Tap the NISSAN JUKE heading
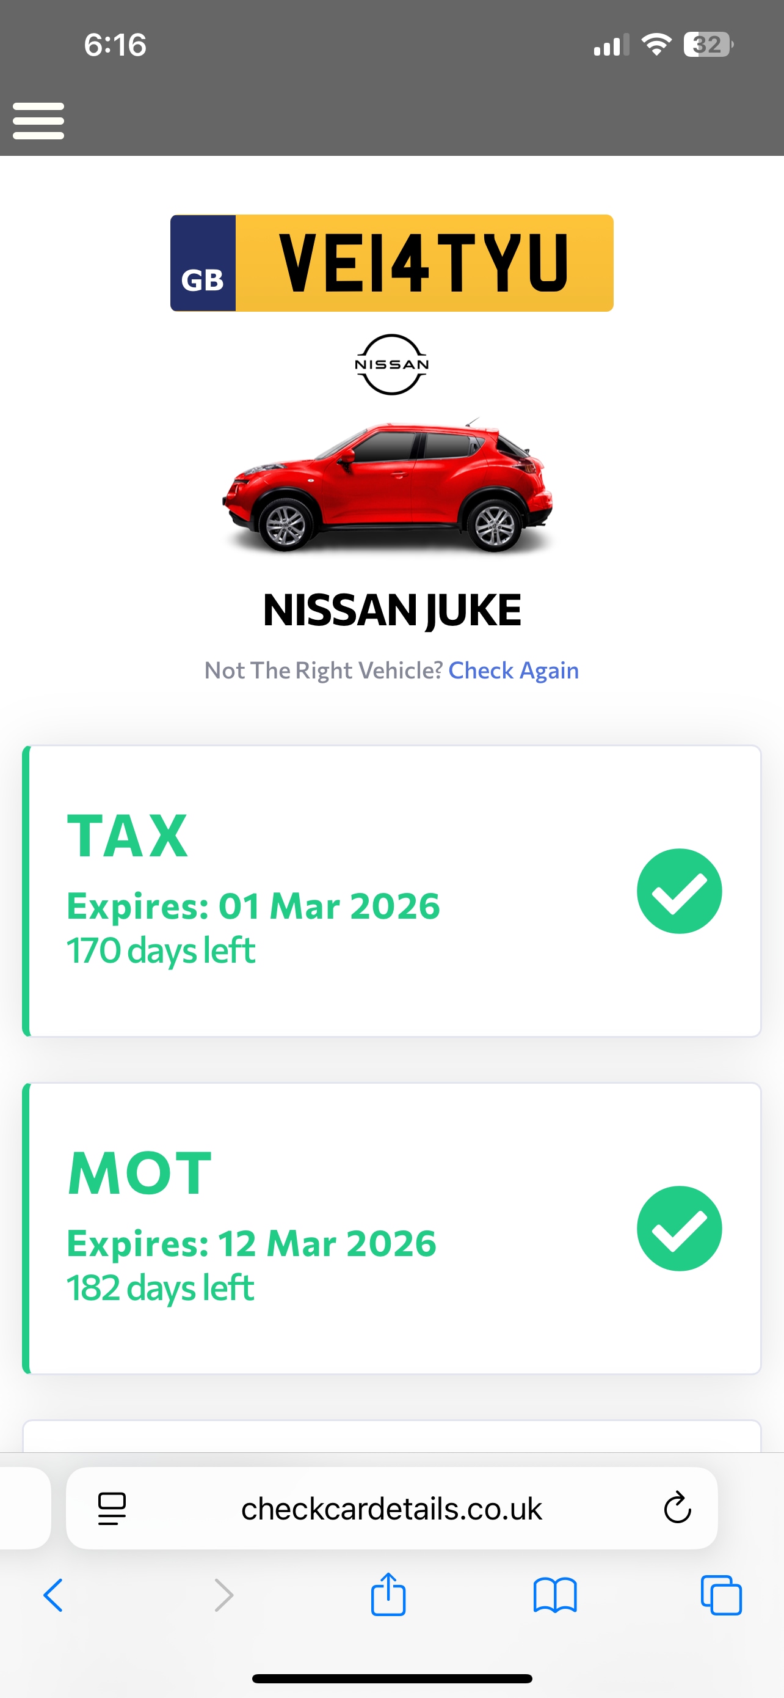 point(391,610)
